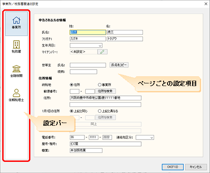Click the pencil icon to edit マイナンバー
Image resolution: width=210 pixels, height=173 pixels.
102,52
